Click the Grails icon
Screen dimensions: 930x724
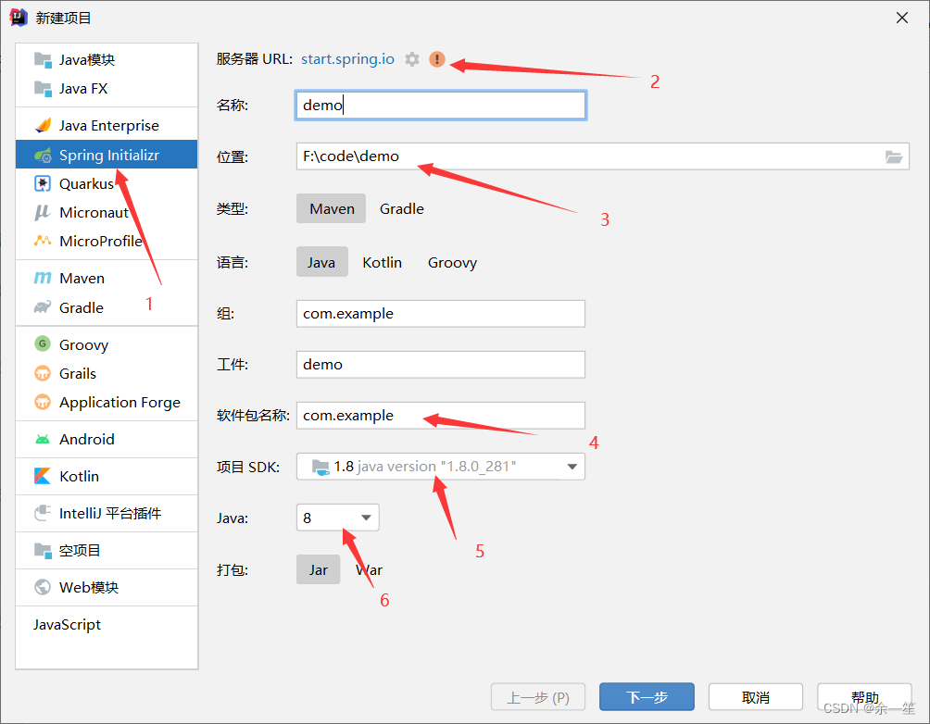coord(43,373)
